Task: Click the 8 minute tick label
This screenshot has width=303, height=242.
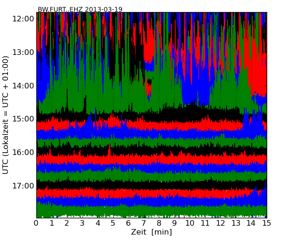Action: (x=159, y=223)
